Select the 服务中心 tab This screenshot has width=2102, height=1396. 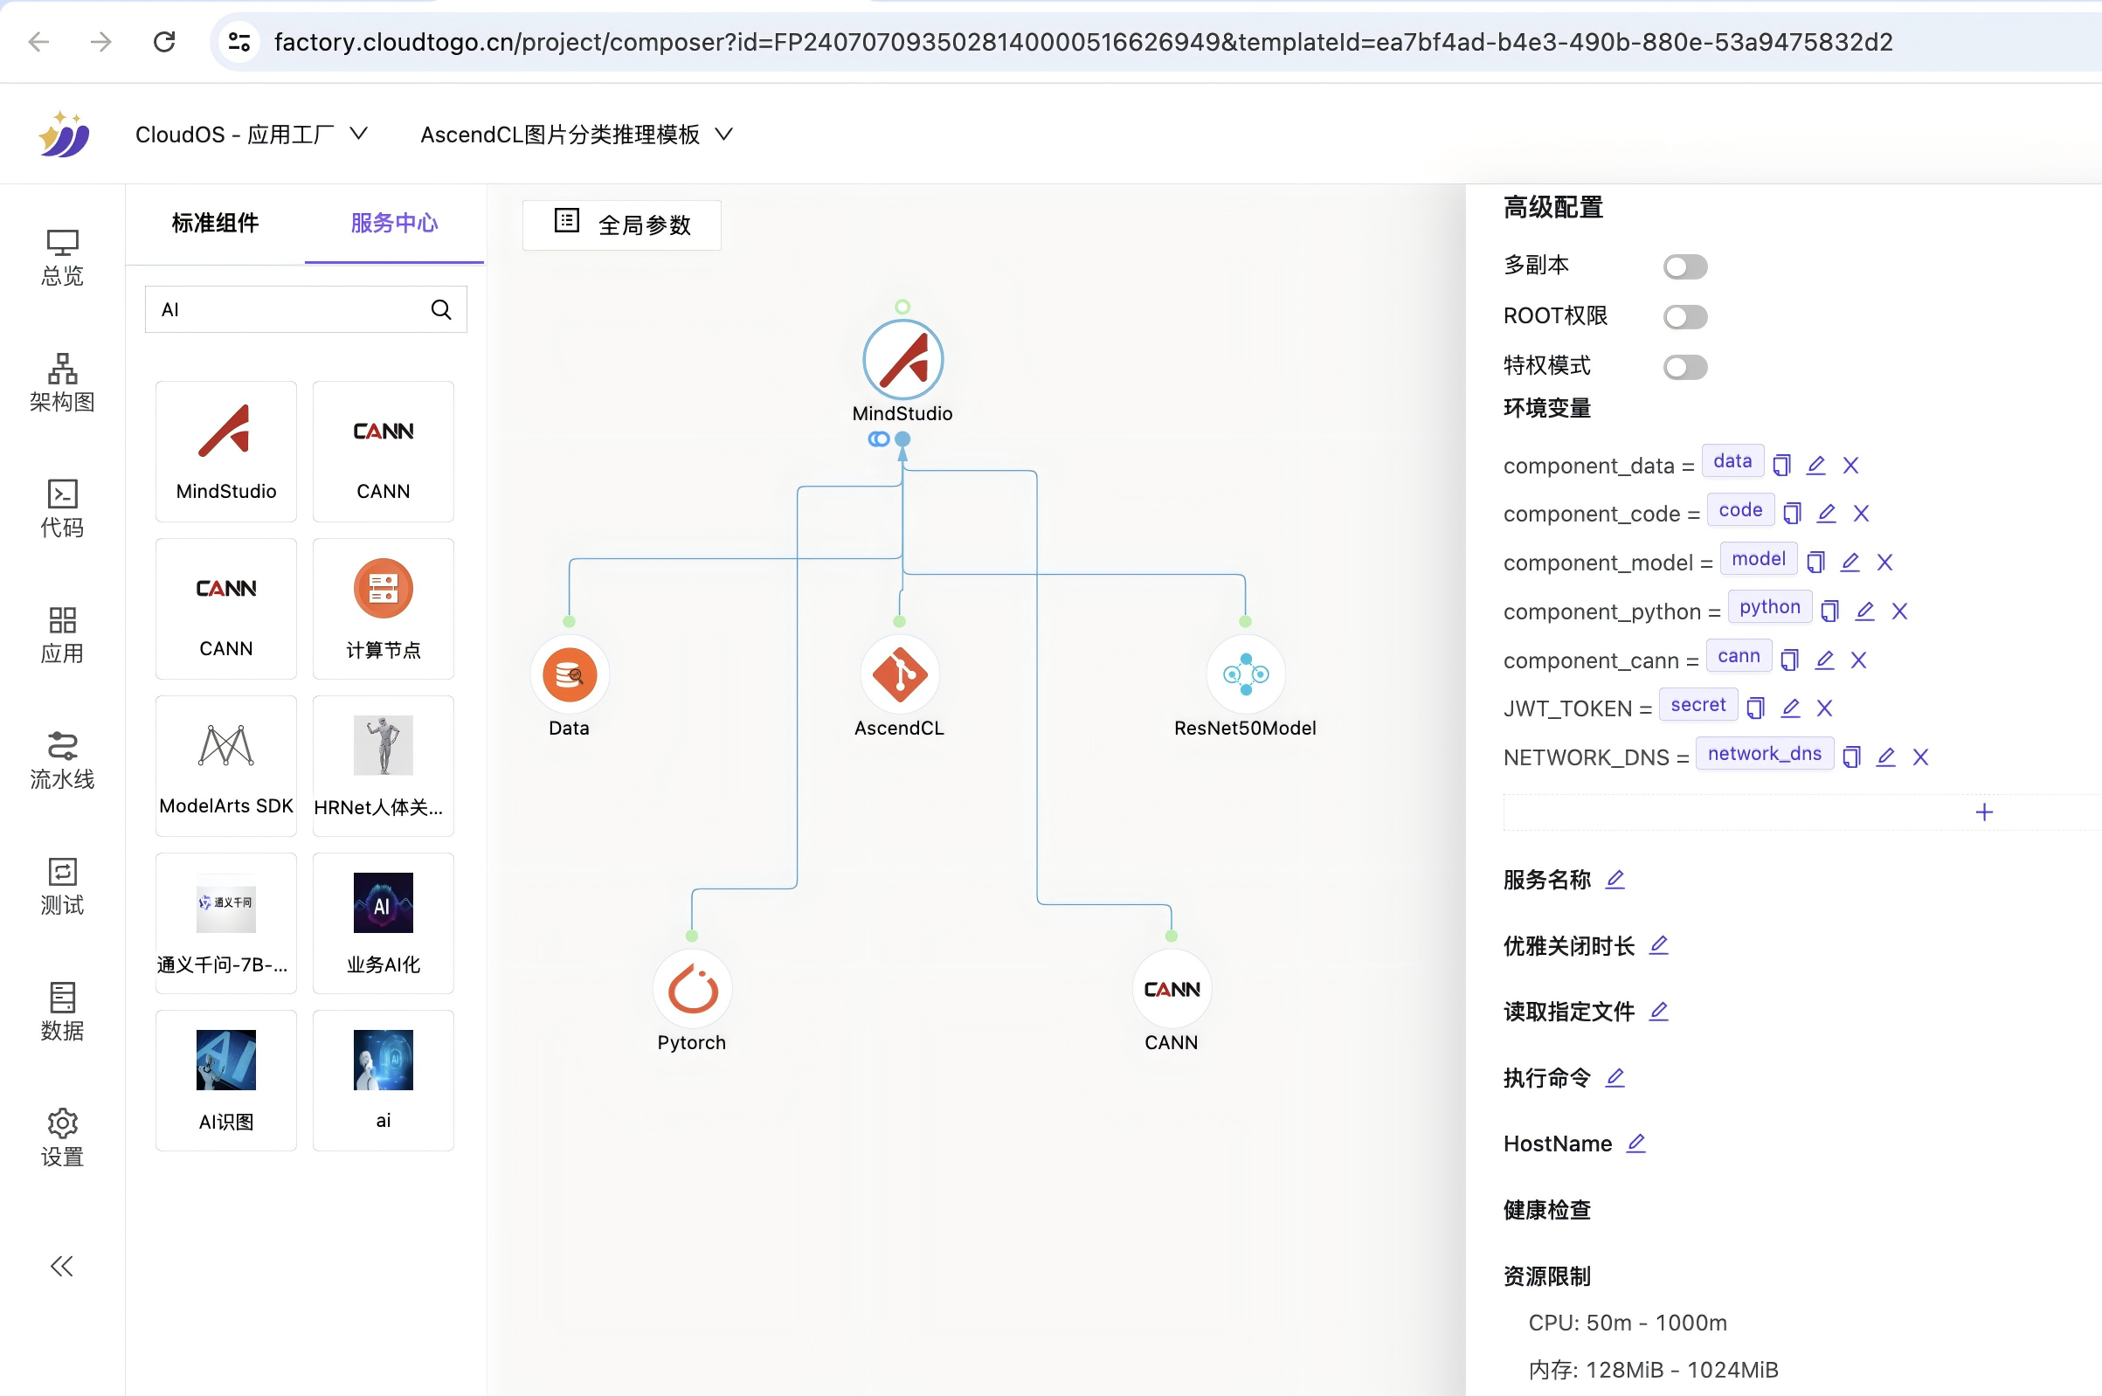click(x=393, y=223)
